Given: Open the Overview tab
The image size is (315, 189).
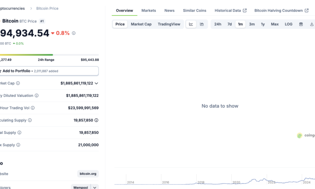Looking at the screenshot, I should tap(124, 10).
